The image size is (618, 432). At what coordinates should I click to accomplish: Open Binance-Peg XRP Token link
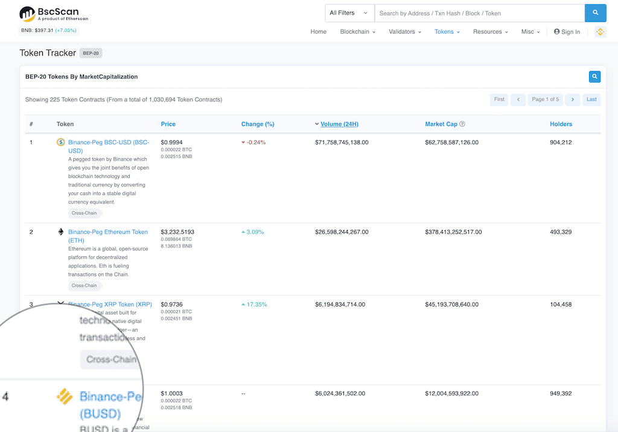(110, 304)
